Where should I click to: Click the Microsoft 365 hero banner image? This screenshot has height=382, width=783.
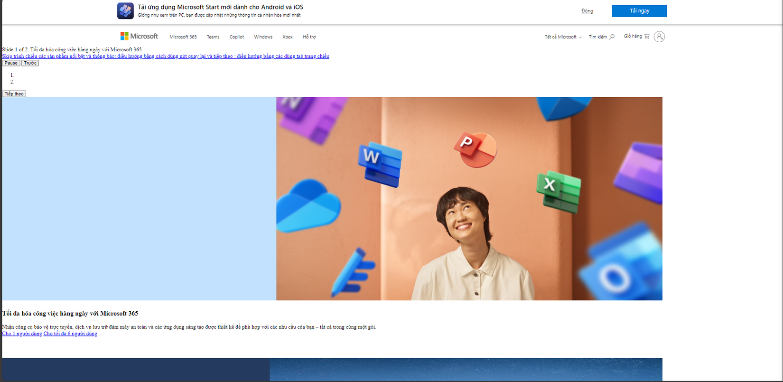click(332, 199)
